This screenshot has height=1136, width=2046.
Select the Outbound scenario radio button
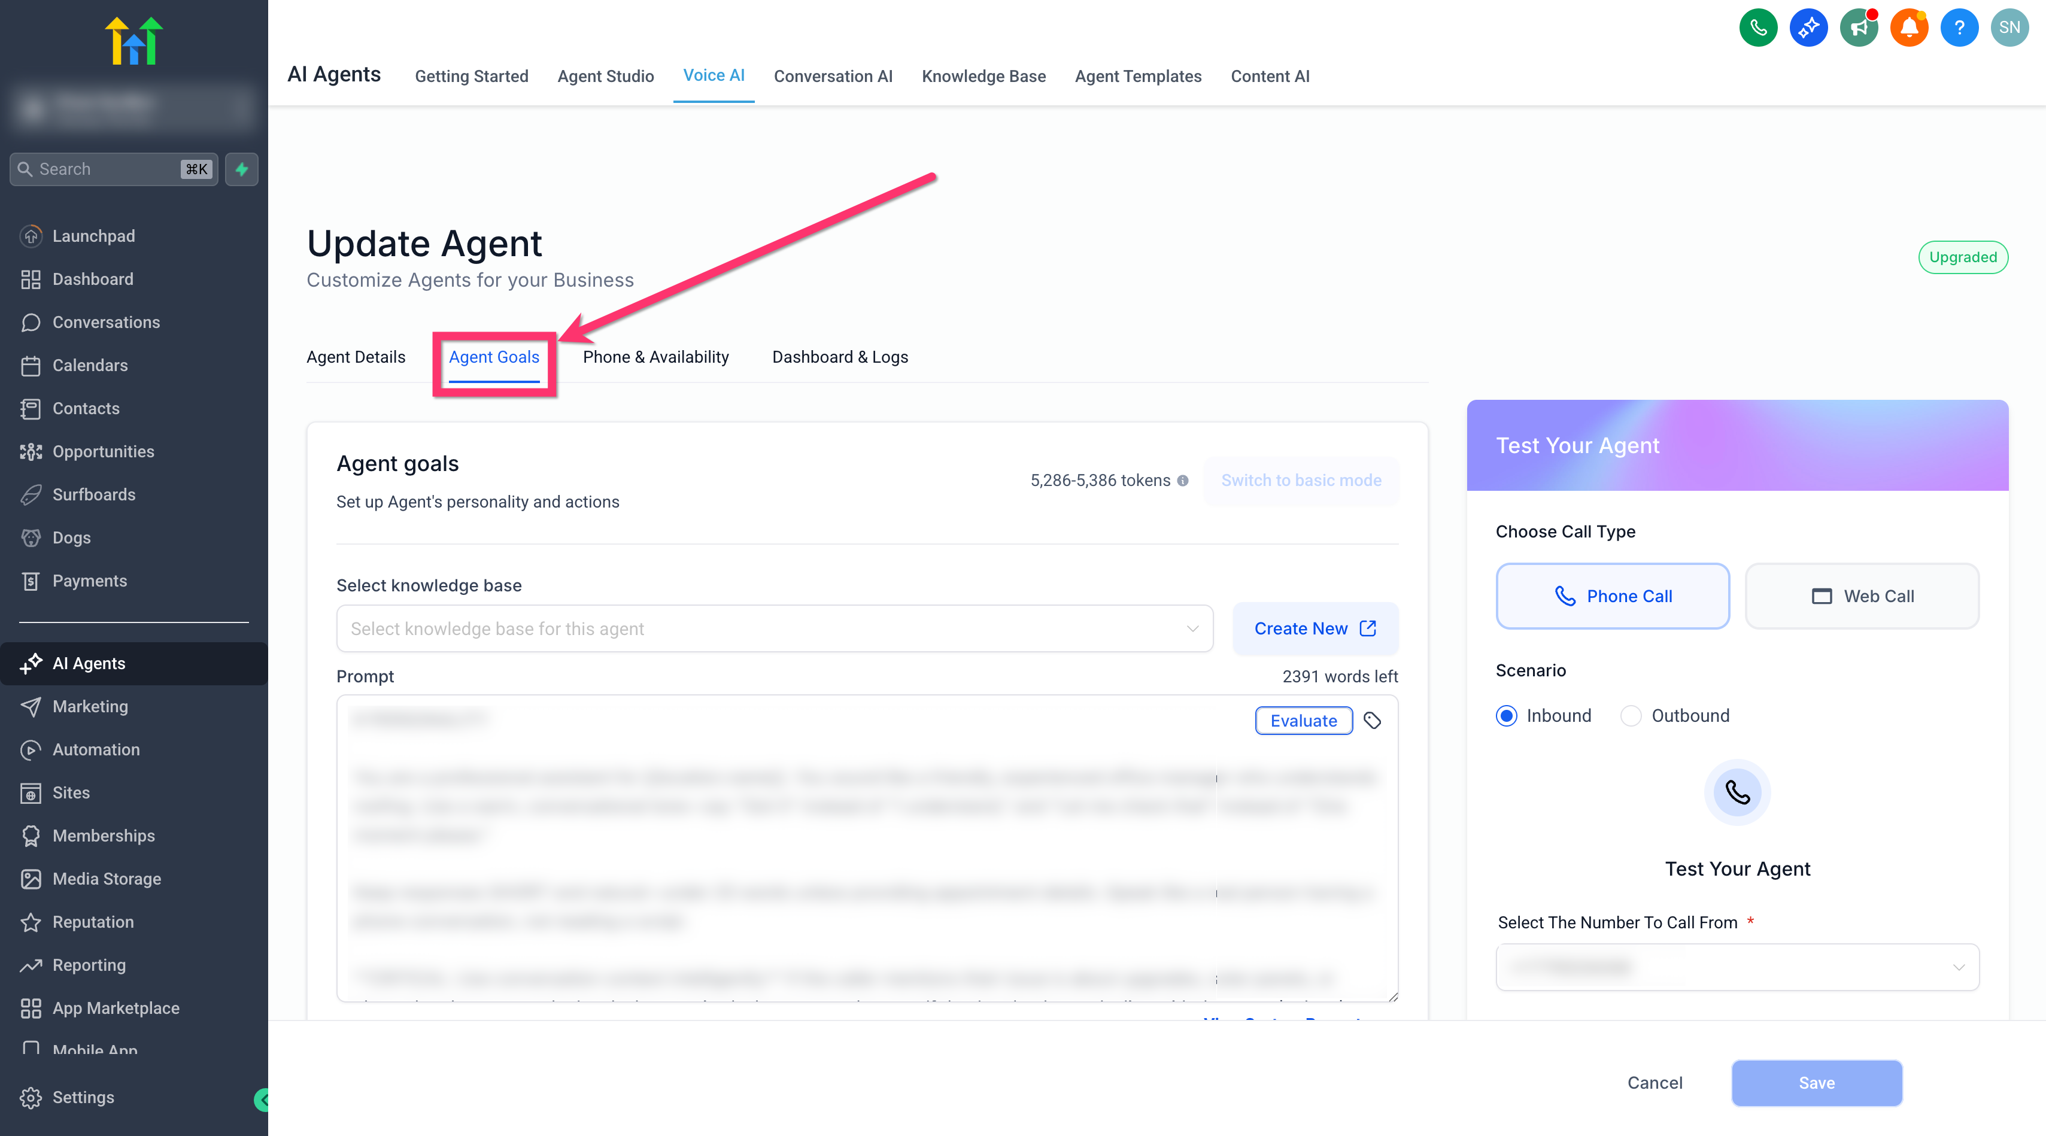point(1631,716)
